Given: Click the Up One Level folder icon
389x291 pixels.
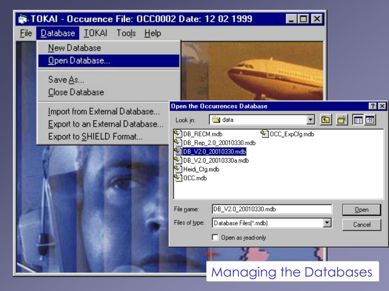Looking at the screenshot, I should click(326, 120).
